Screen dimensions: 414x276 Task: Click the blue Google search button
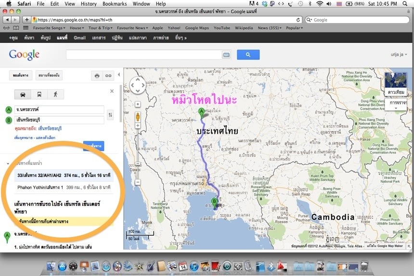[248, 54]
